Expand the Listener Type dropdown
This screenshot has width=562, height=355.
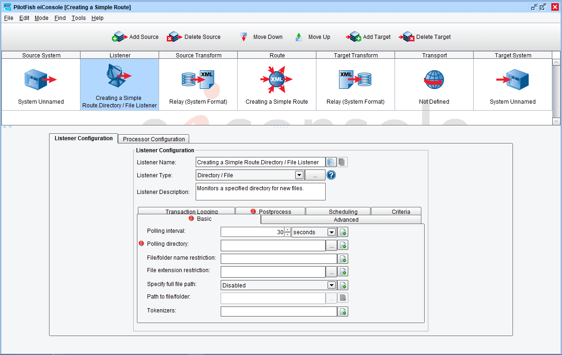299,175
